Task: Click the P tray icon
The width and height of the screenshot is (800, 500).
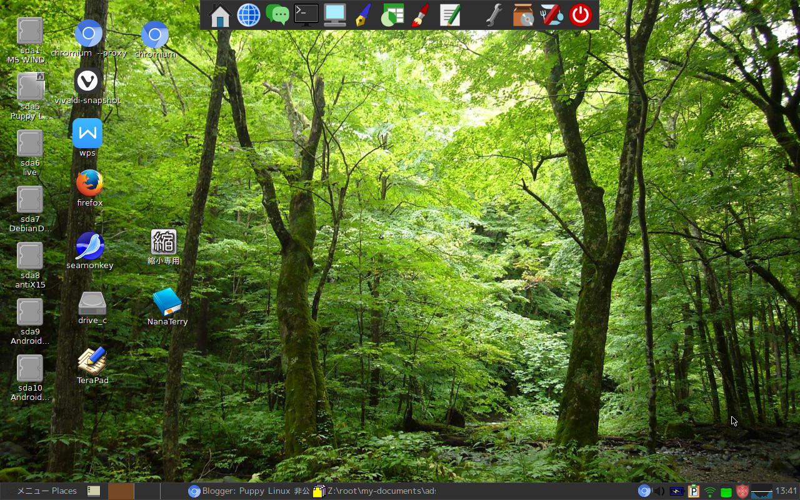Action: (694, 491)
